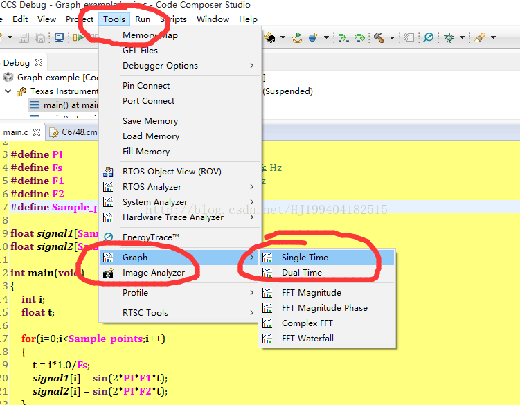
Task: Open the Edit menu
Action: pos(20,19)
